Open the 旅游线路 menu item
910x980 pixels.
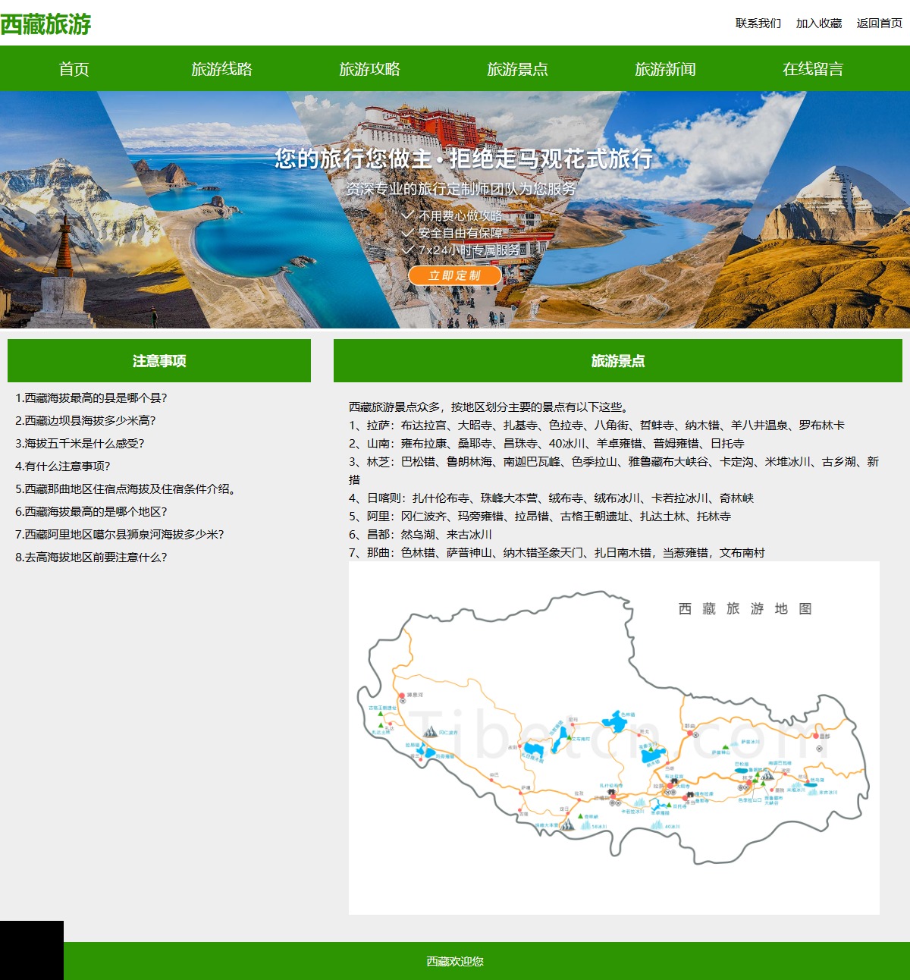(x=221, y=69)
